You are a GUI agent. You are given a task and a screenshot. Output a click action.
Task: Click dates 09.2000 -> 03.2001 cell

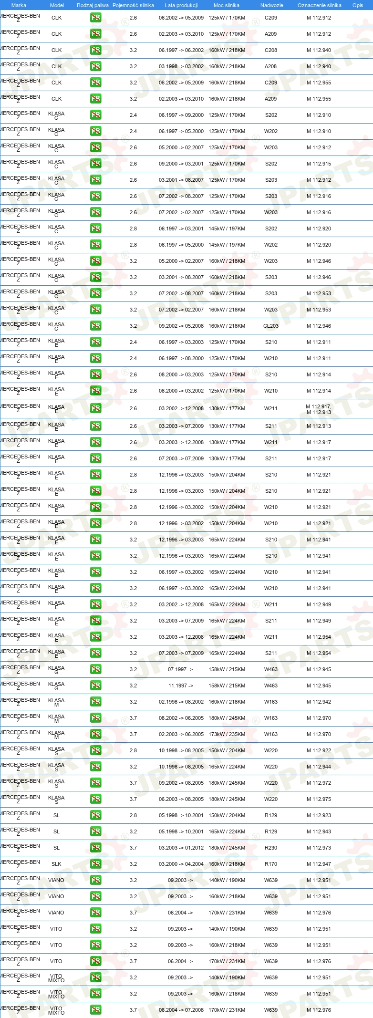tap(181, 164)
